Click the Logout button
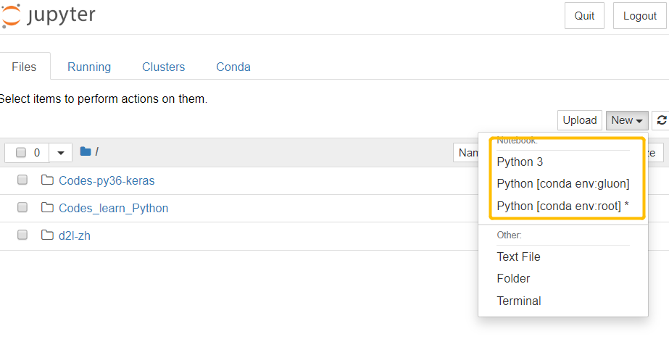This screenshot has height=347, width=669. [639, 16]
